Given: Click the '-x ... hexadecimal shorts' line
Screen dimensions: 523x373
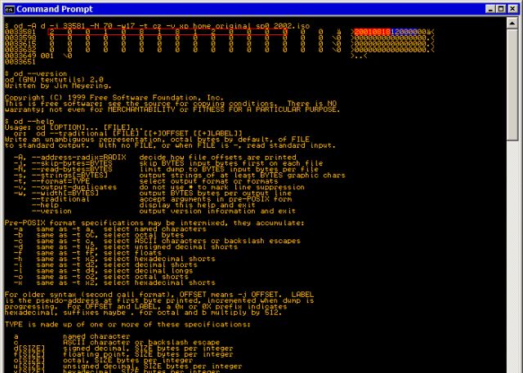Looking at the screenshot, I should pyautogui.click(x=114, y=282).
